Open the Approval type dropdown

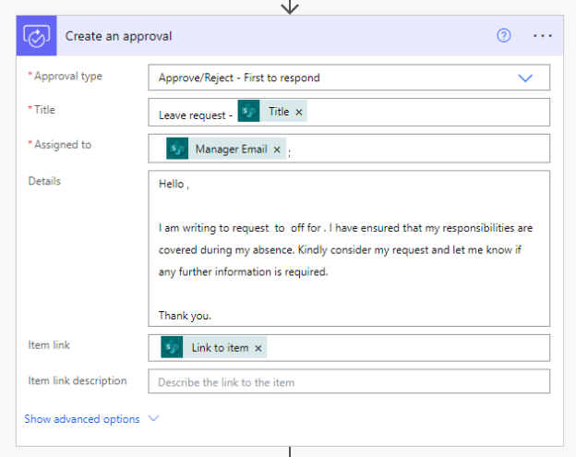[349, 78]
